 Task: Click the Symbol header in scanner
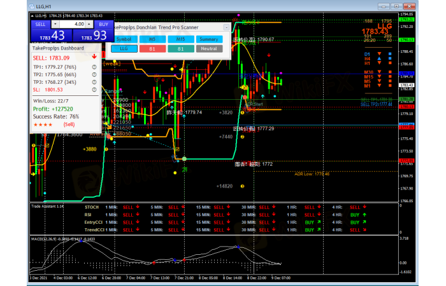(124, 39)
